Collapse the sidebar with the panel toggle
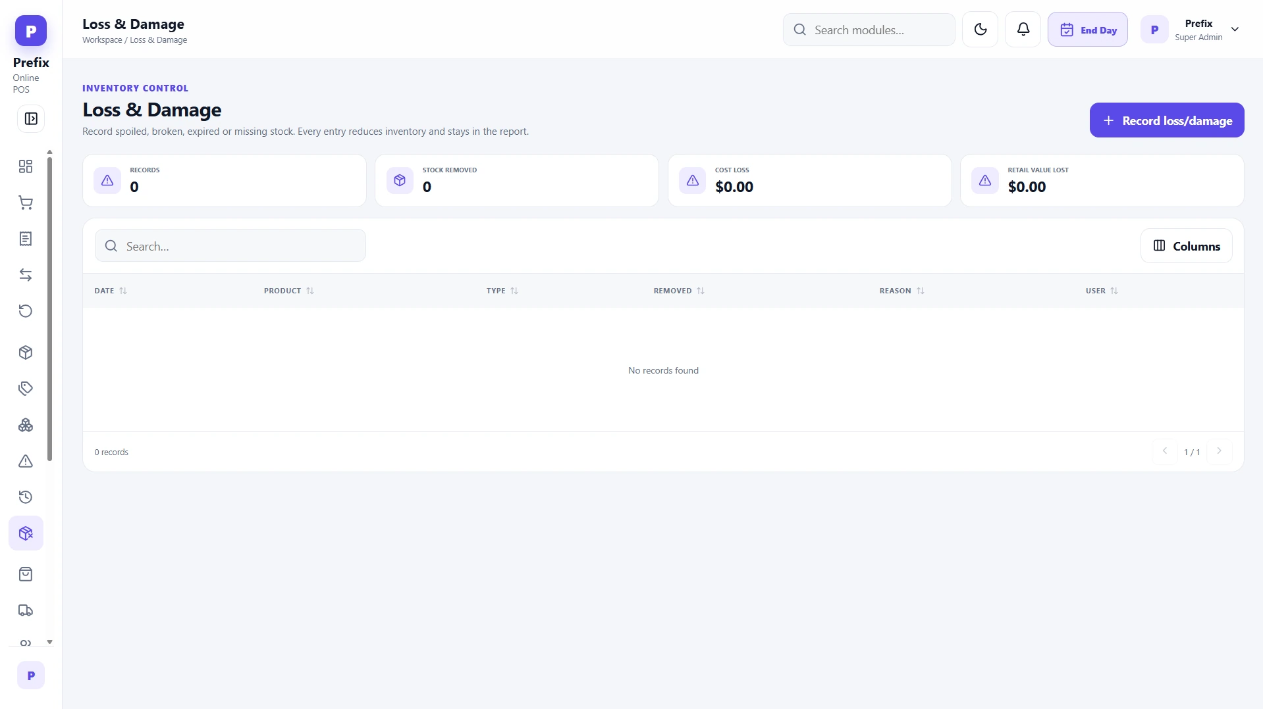 tap(31, 119)
